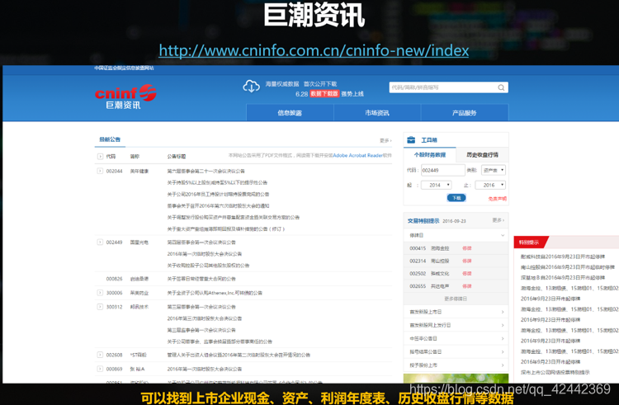Select the 最新公告 tab

pyautogui.click(x=110, y=139)
